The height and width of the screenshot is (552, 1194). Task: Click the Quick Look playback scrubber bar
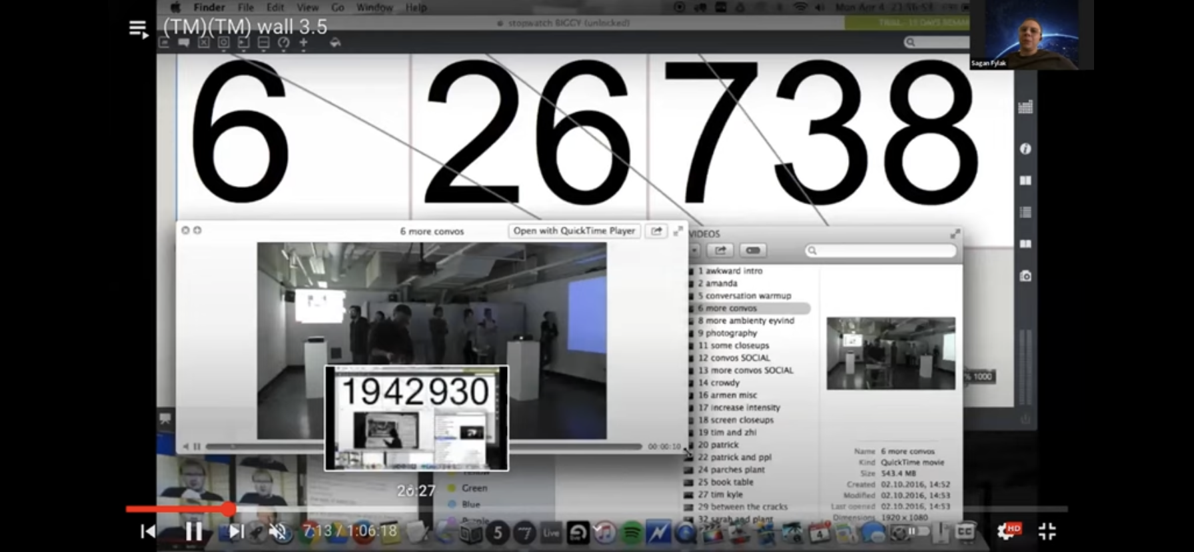click(423, 447)
